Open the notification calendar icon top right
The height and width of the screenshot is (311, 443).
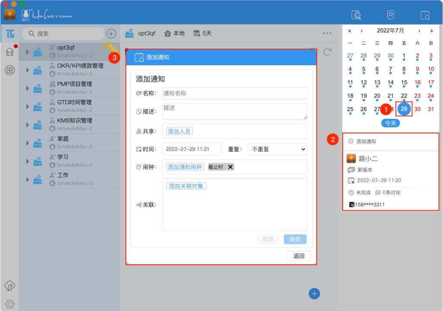(x=424, y=14)
